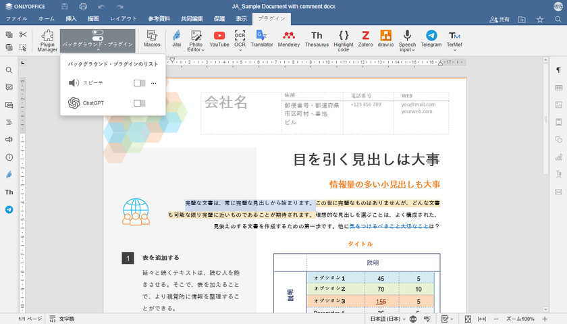Open the Plugin Manager
Screen dimensions: 567x324
click(47, 40)
